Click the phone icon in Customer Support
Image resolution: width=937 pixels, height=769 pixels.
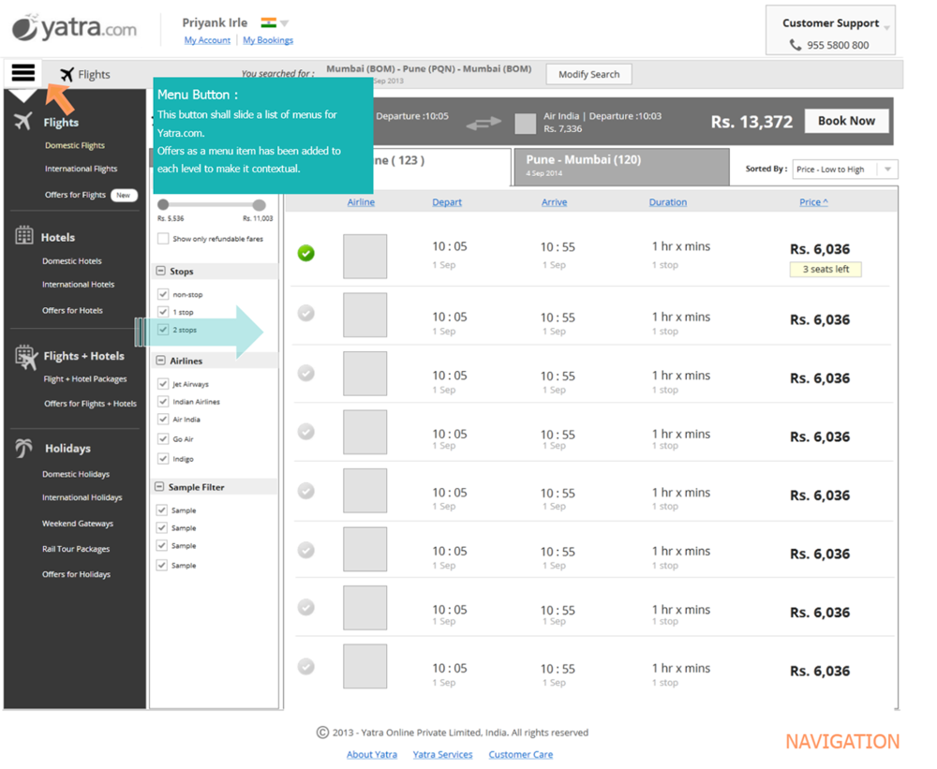point(795,45)
